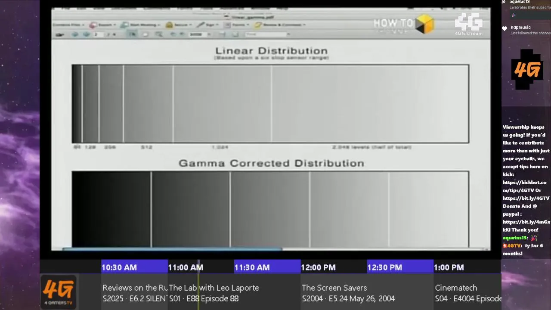The image size is (551, 310).
Task: Click the '512' scale label
Action: coord(146,147)
